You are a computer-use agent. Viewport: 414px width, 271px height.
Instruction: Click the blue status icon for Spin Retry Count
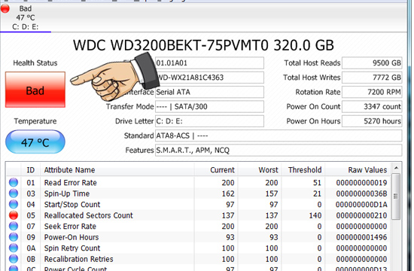tap(14, 248)
